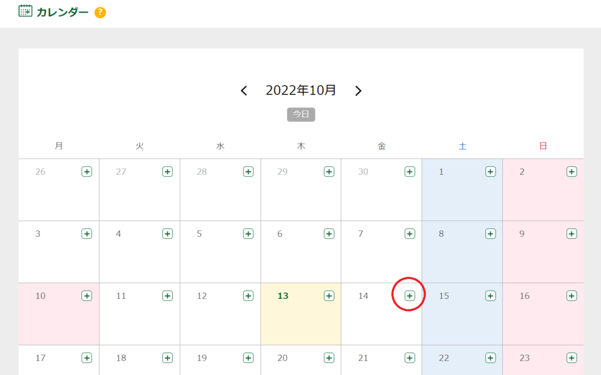Click the 今日 button
This screenshot has height=375, width=601.
pyautogui.click(x=301, y=114)
